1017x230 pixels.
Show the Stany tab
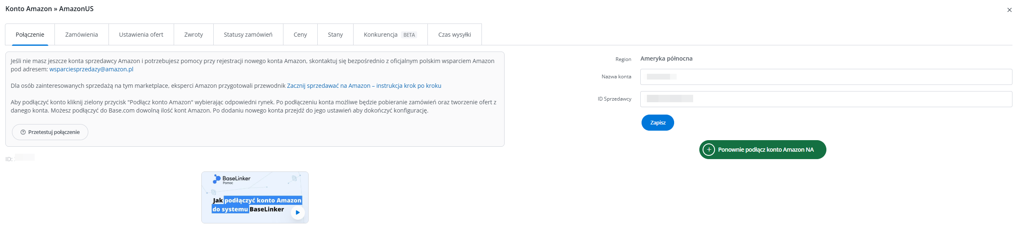(x=335, y=35)
